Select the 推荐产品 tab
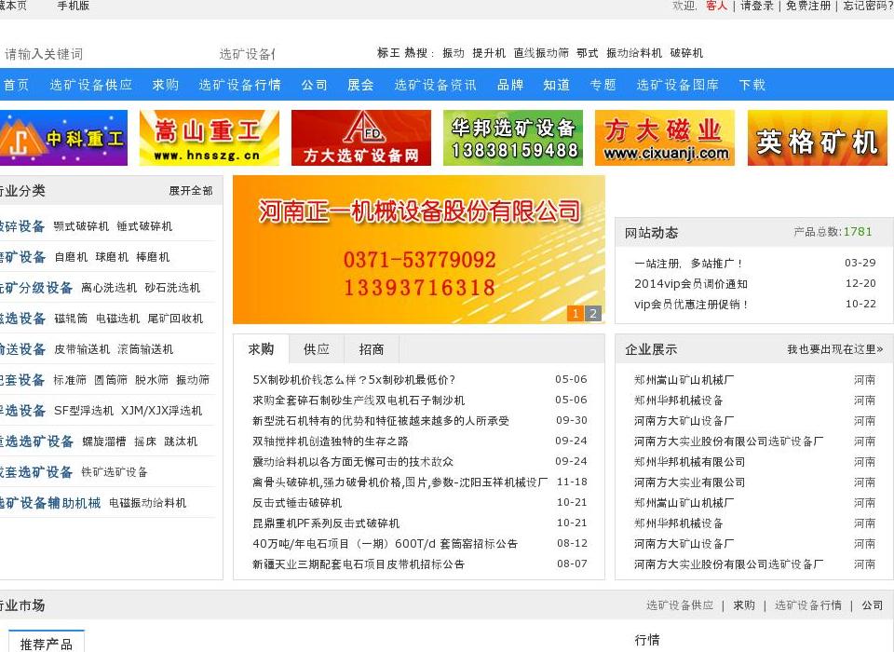 (x=47, y=643)
